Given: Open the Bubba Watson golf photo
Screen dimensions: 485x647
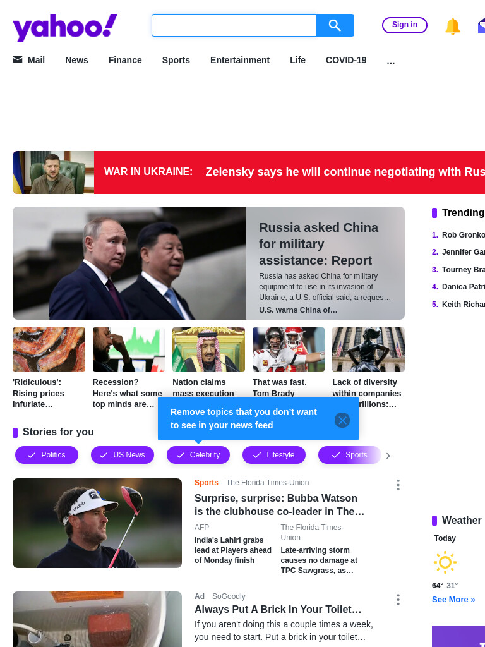Looking at the screenshot, I should (97, 523).
